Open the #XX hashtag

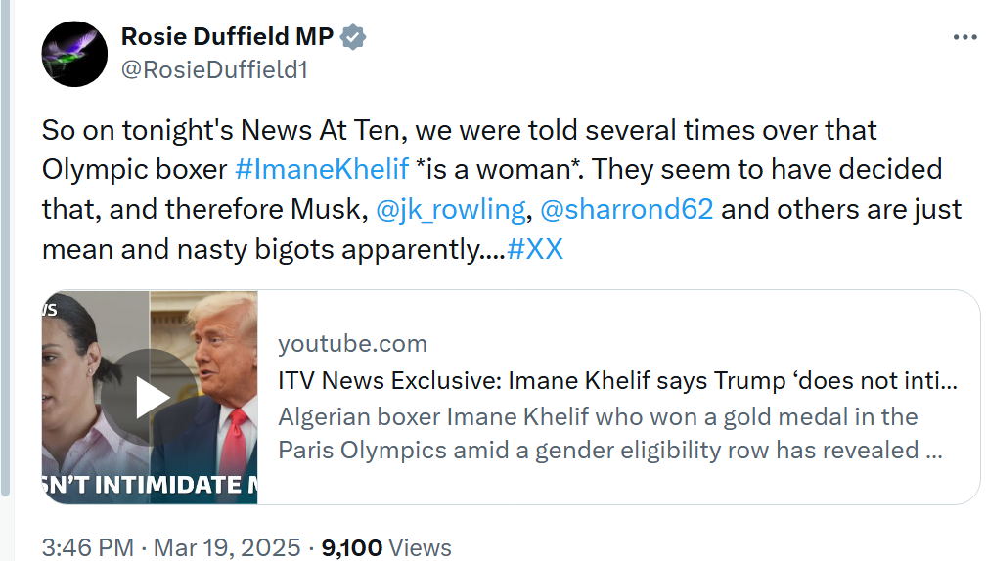tap(535, 249)
